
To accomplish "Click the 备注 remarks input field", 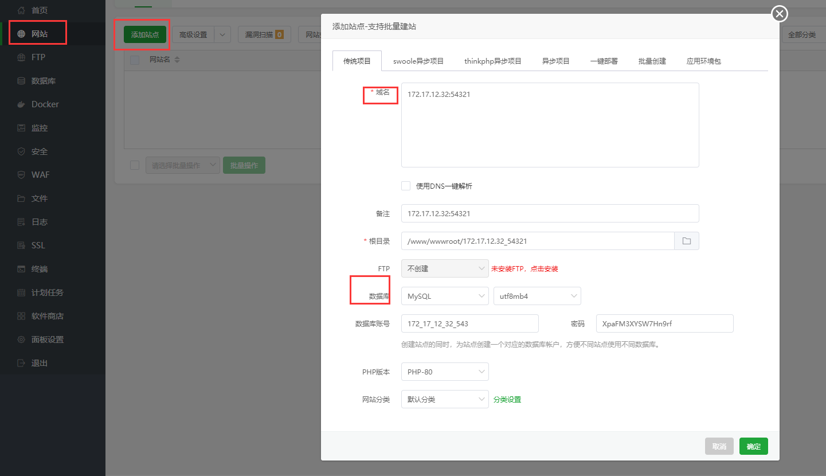I will point(550,213).
